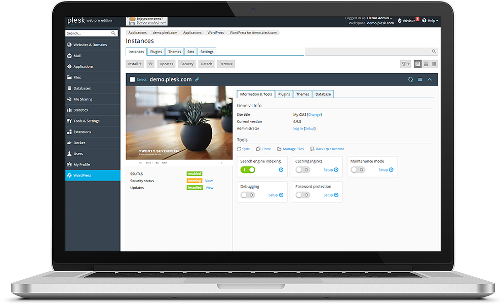Expand the filter dropdown
The image size is (504, 304).
(405, 64)
